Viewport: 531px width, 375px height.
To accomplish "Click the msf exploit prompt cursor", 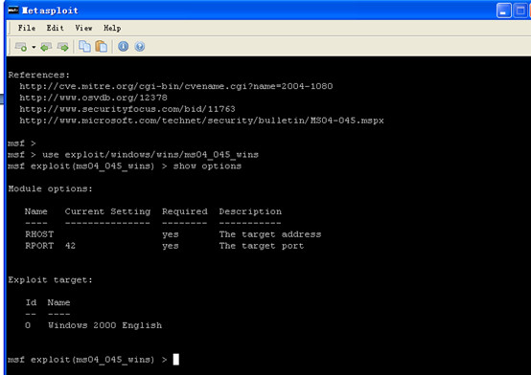I will point(176,359).
